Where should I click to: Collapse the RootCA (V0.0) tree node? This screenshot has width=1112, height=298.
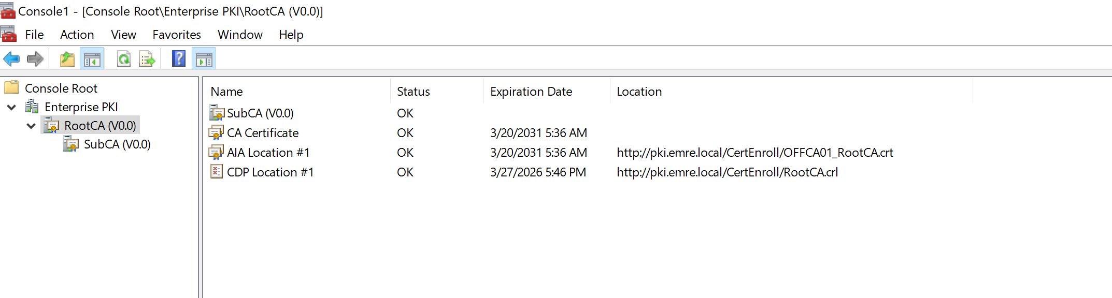pos(31,126)
